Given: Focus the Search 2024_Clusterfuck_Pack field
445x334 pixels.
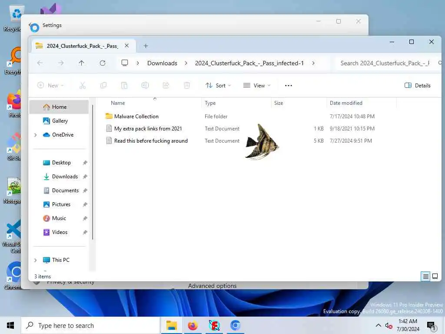Looking at the screenshot, I should point(387,63).
